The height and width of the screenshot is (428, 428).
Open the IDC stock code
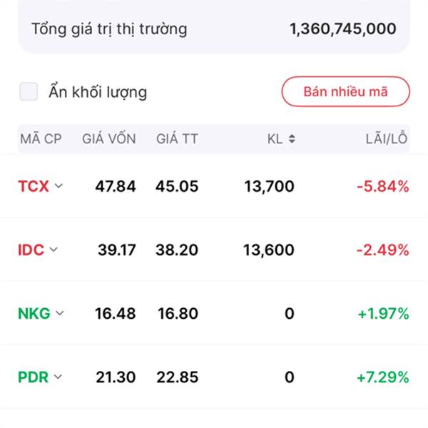coord(31,250)
